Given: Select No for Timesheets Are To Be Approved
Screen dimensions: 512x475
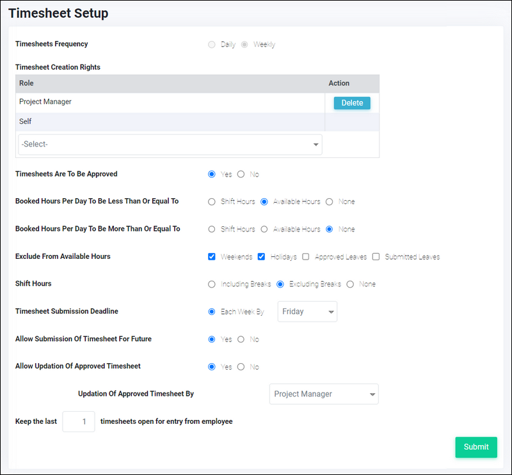Looking at the screenshot, I should coord(241,175).
